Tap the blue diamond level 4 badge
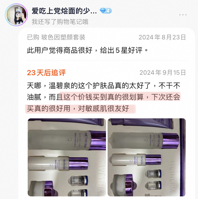 tap(106, 11)
